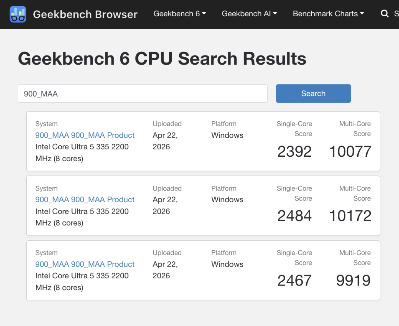The height and width of the screenshot is (326, 399).
Task: Click the multi-core score 9919
Action: [x=353, y=280]
